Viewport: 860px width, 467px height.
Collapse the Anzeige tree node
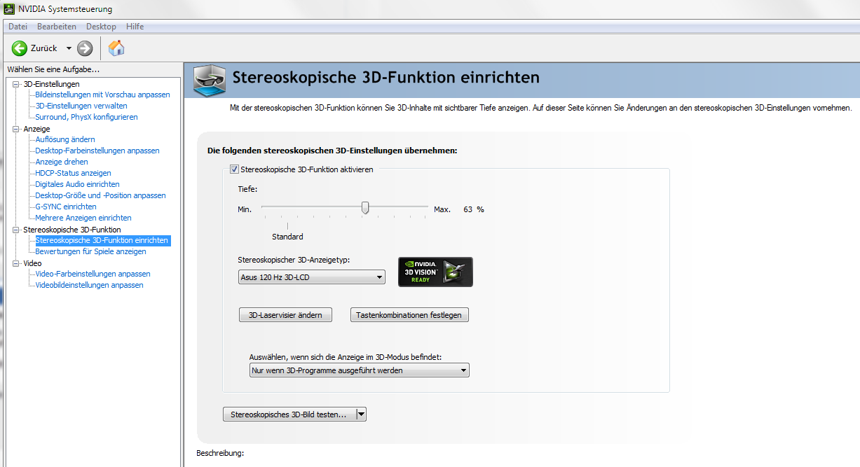(x=18, y=129)
